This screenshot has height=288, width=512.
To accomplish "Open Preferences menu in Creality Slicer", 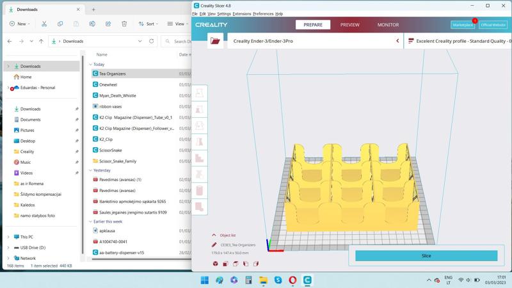I will click(263, 13).
